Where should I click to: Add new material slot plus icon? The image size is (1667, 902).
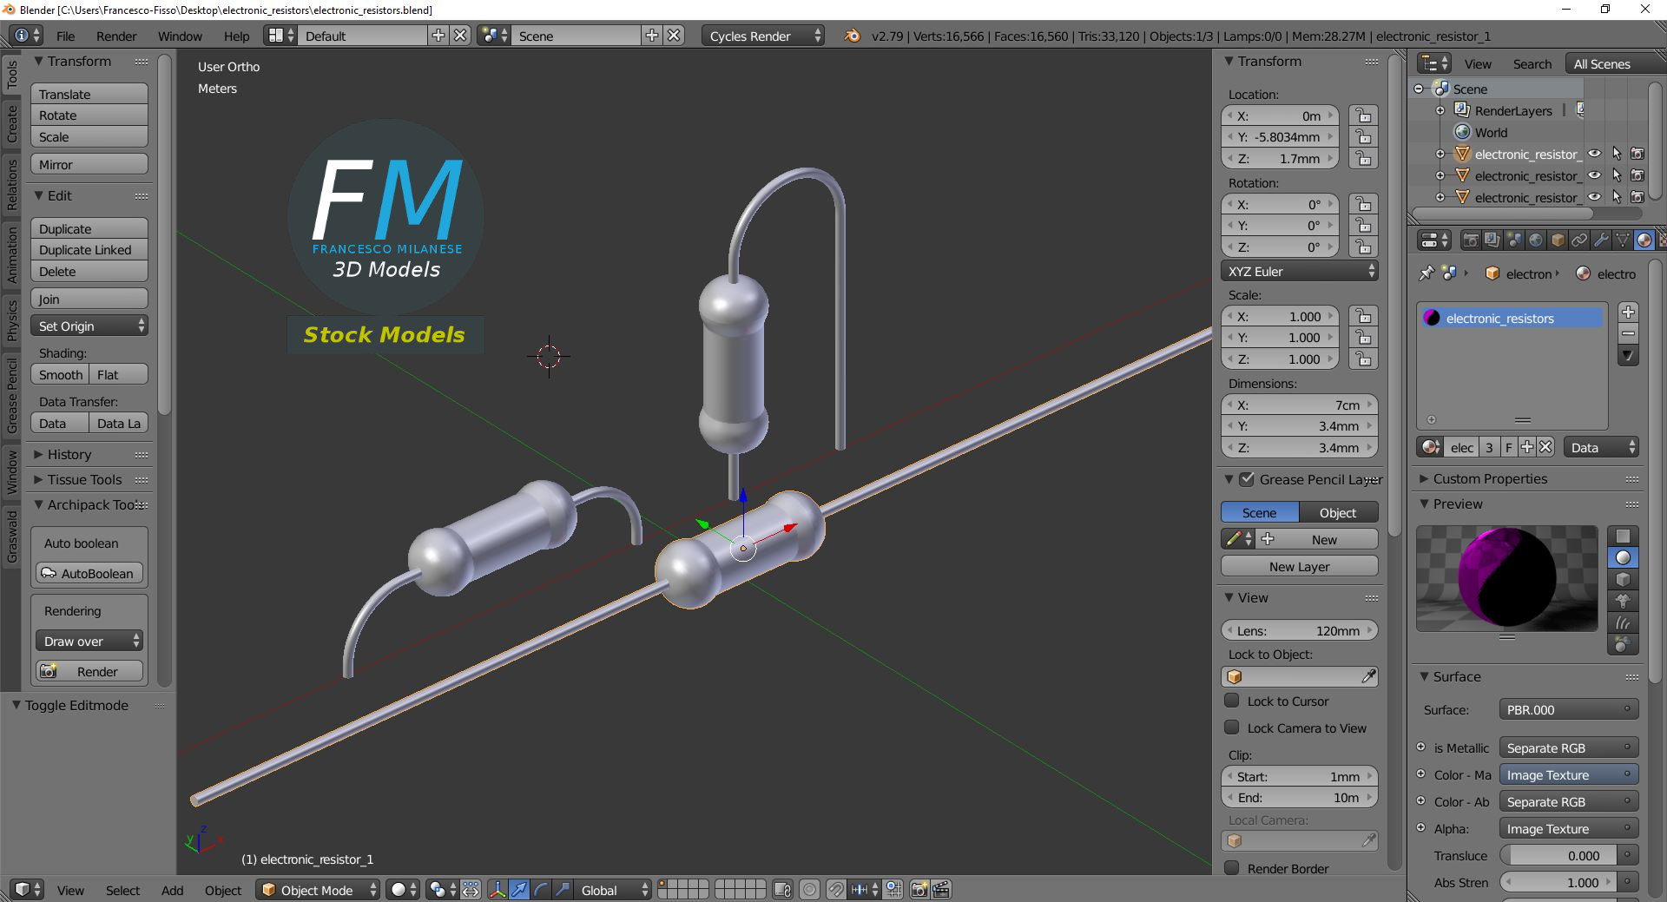coord(1628,312)
